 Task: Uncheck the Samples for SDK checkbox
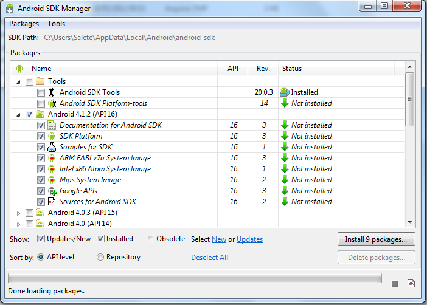[41, 147]
